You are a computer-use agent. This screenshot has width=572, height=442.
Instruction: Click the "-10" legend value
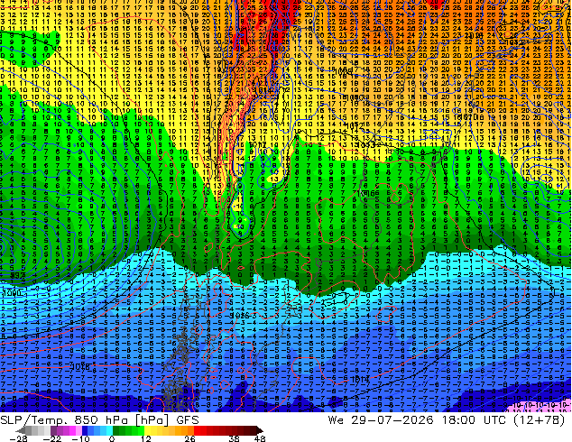point(81,438)
